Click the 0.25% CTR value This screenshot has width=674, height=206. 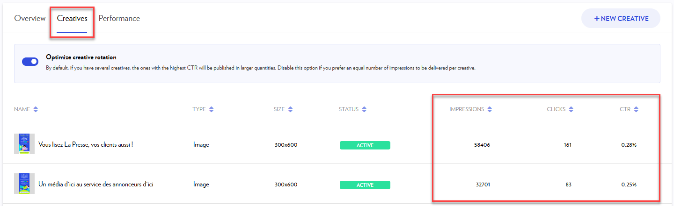pos(629,185)
